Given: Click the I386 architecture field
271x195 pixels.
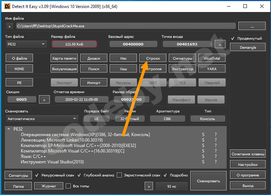Looking at the screenshot, I should tap(167, 119).
